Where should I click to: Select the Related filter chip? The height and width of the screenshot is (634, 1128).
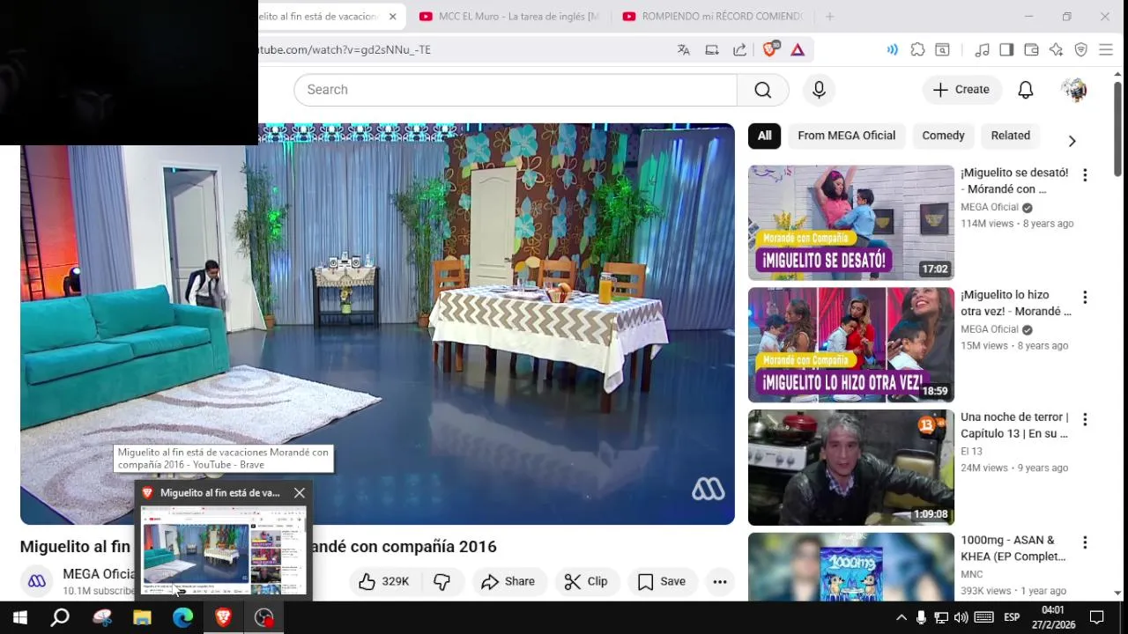click(1010, 136)
